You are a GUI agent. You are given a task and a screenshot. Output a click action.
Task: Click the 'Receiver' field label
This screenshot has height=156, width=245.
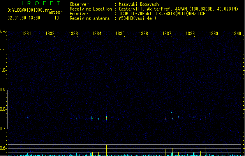coord(79,14)
